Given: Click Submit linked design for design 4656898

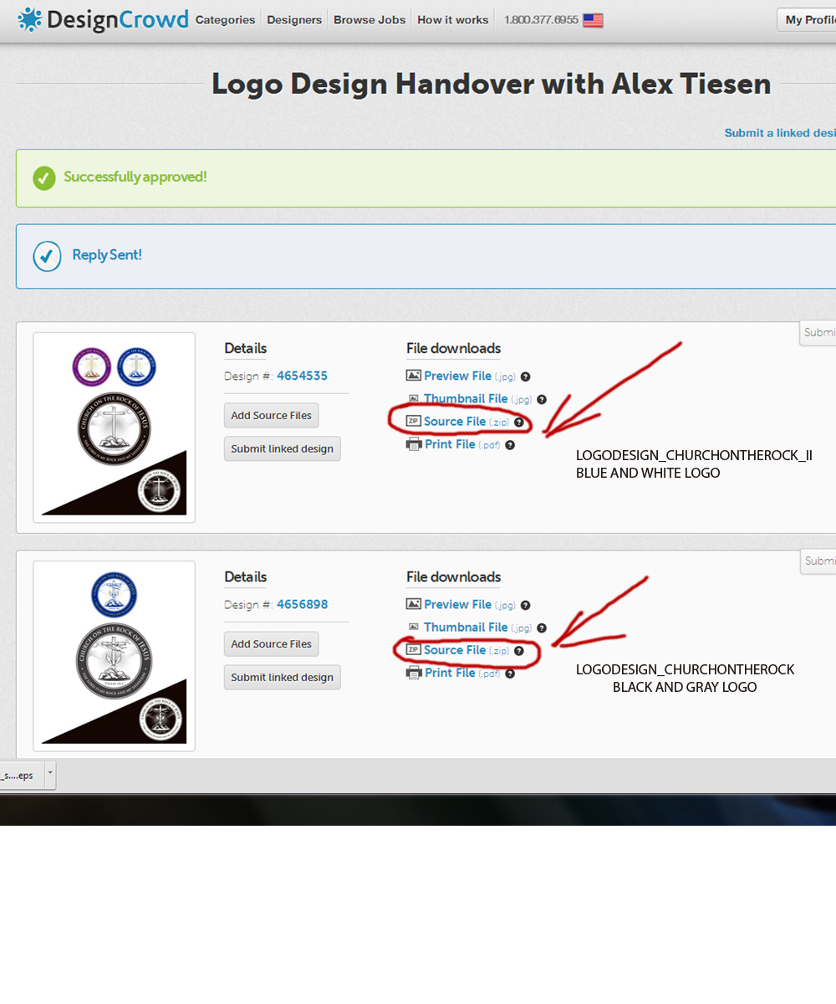Looking at the screenshot, I should pos(283,677).
